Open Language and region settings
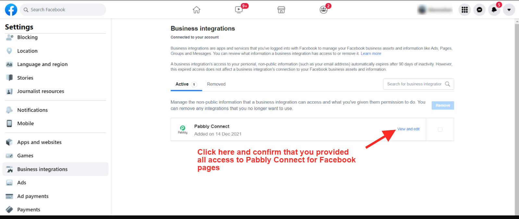Image resolution: width=519 pixels, height=219 pixels. click(56, 64)
